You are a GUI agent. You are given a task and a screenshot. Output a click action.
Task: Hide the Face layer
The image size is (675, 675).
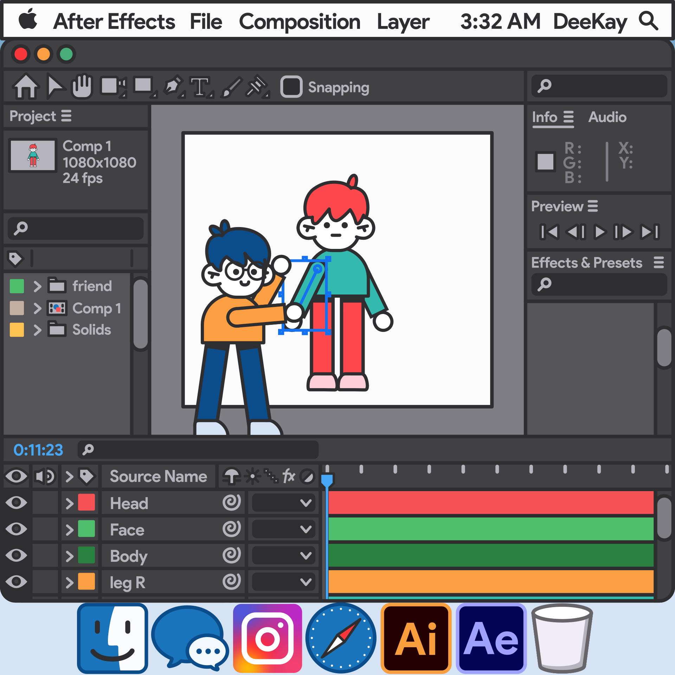pos(16,529)
